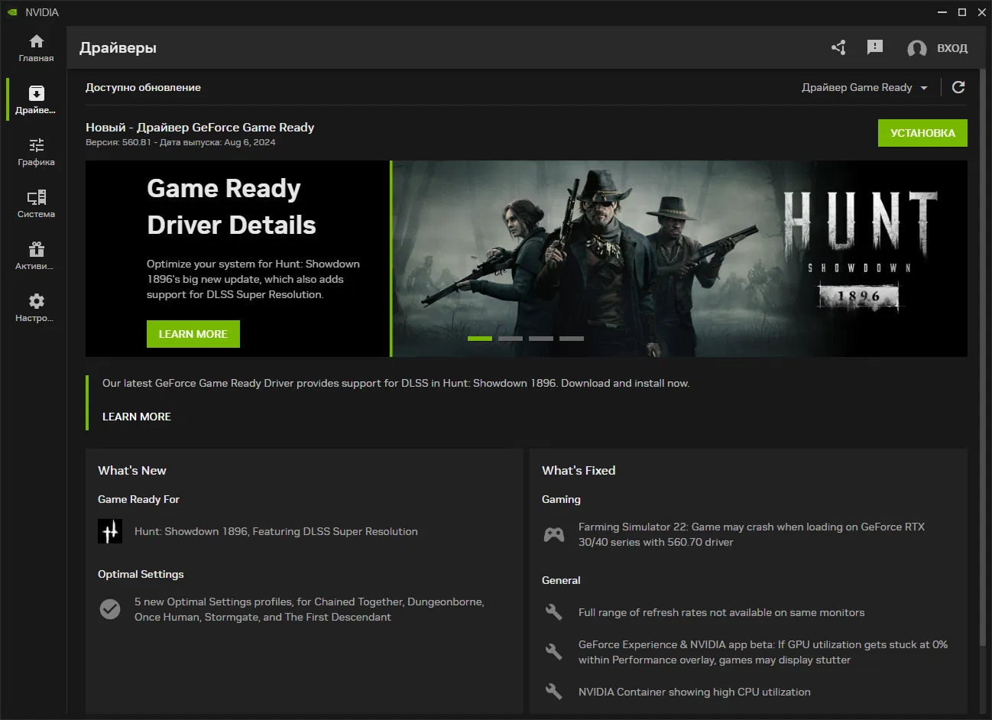The width and height of the screenshot is (992, 720).
Task: Click 'Hunt: Showdown 1896, Featuring DLSS Super Resolution'
Action: [x=276, y=531]
